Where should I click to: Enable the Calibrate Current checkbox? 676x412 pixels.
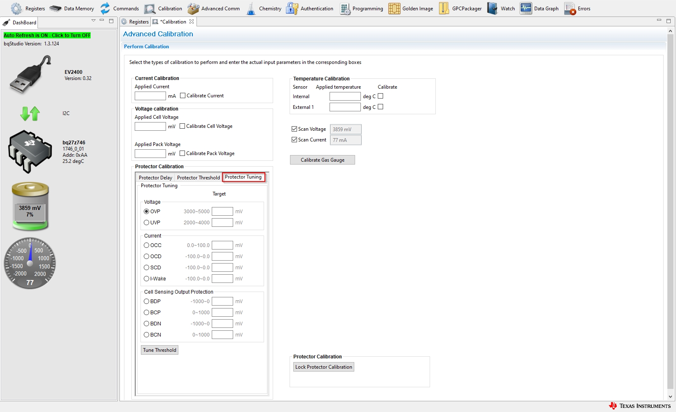(183, 96)
